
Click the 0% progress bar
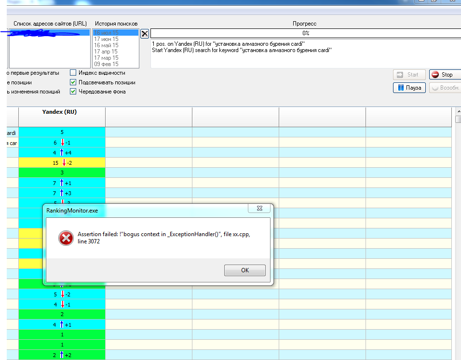click(306, 33)
